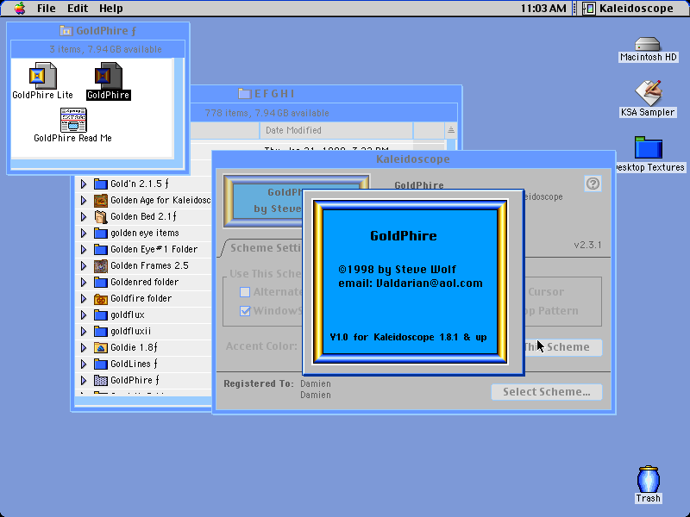The height and width of the screenshot is (517, 690).
Task: Click the Kaleidoscope help question mark icon
Action: pos(593,184)
